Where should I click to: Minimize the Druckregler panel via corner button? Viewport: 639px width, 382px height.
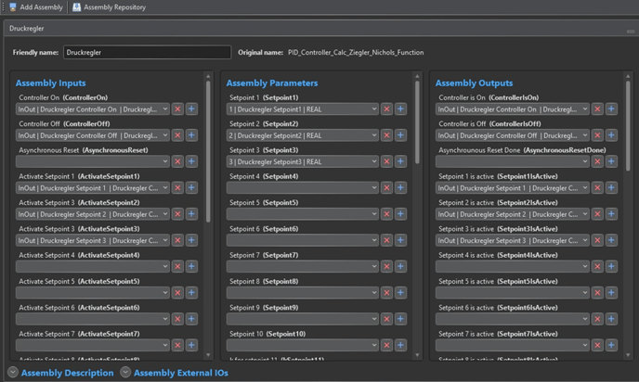(x=631, y=32)
